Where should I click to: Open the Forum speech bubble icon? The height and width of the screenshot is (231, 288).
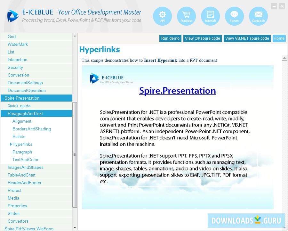point(234,16)
